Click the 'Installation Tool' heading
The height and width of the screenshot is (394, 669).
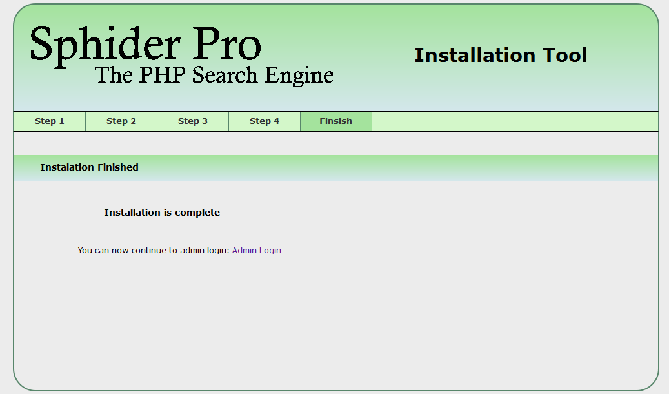[501, 56]
